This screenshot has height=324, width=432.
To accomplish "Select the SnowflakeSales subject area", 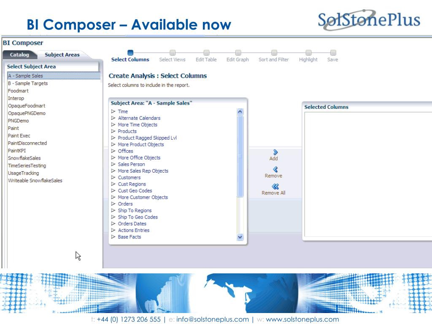I will [x=24, y=158].
